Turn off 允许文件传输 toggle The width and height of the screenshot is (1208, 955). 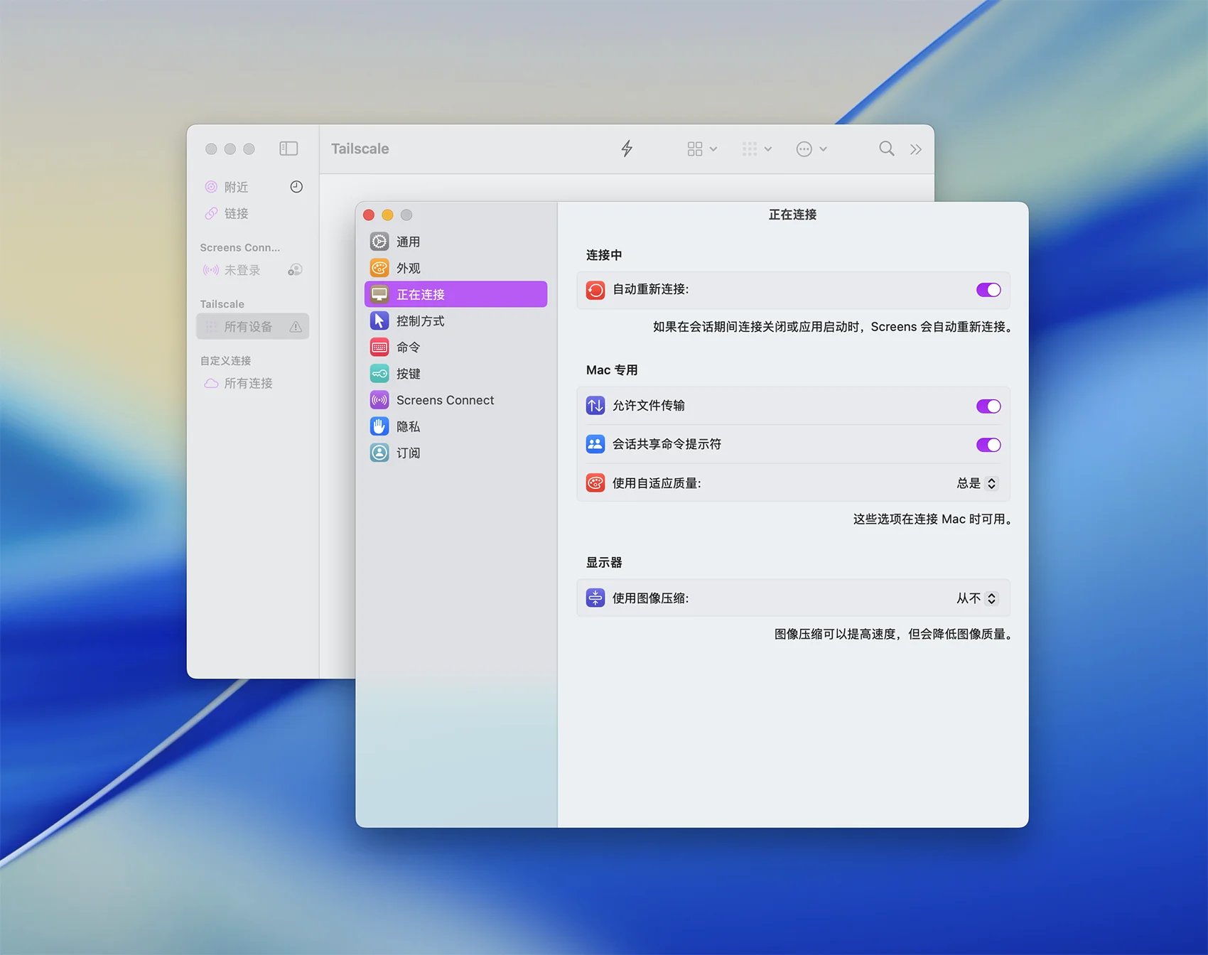tap(988, 406)
